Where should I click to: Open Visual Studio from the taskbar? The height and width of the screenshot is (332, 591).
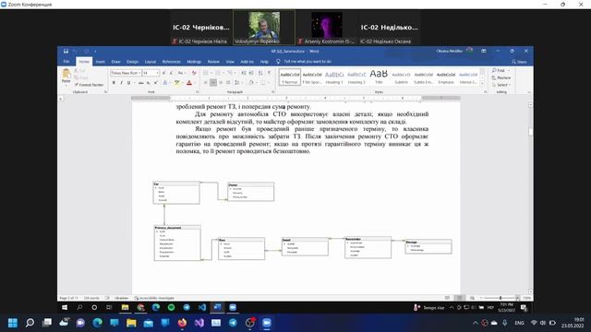(199, 323)
